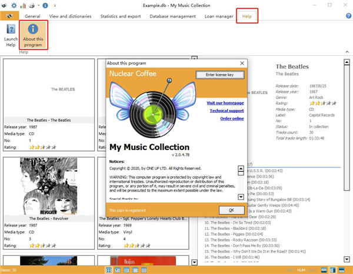
Task: Click the star rating of the Revolver card
Action: pos(42,246)
